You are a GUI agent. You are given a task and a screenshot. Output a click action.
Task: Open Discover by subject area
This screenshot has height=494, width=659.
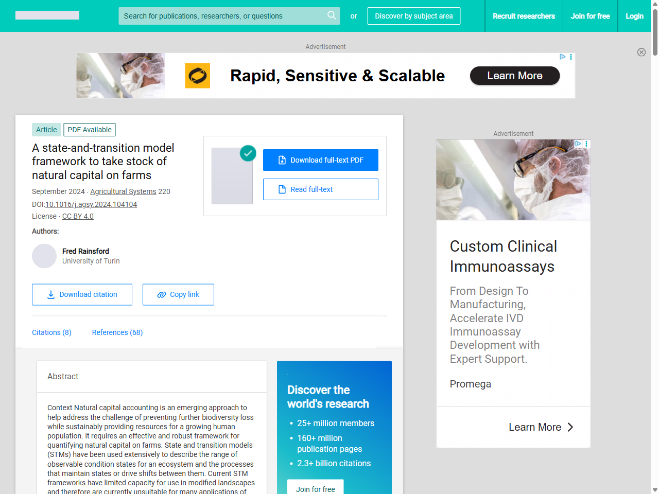pos(414,16)
